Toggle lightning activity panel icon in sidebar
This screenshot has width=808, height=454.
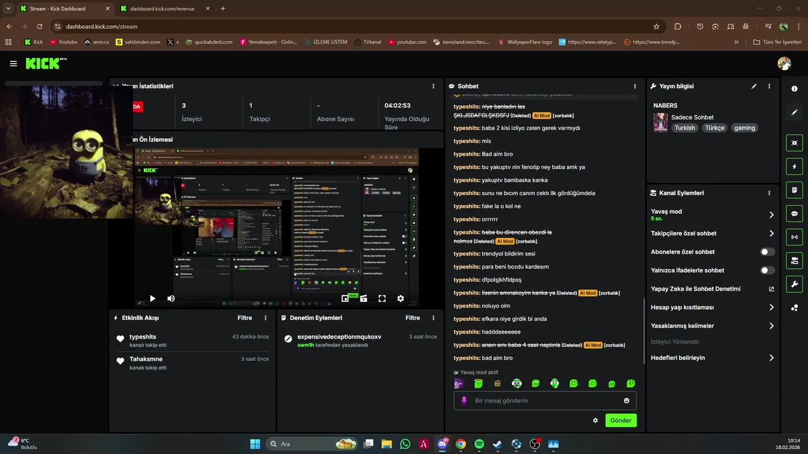[x=794, y=166]
